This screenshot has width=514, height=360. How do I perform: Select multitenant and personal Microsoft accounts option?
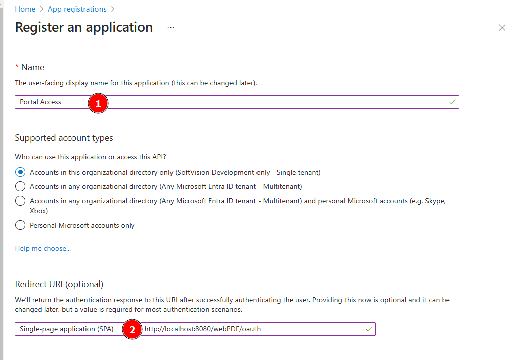click(x=20, y=201)
